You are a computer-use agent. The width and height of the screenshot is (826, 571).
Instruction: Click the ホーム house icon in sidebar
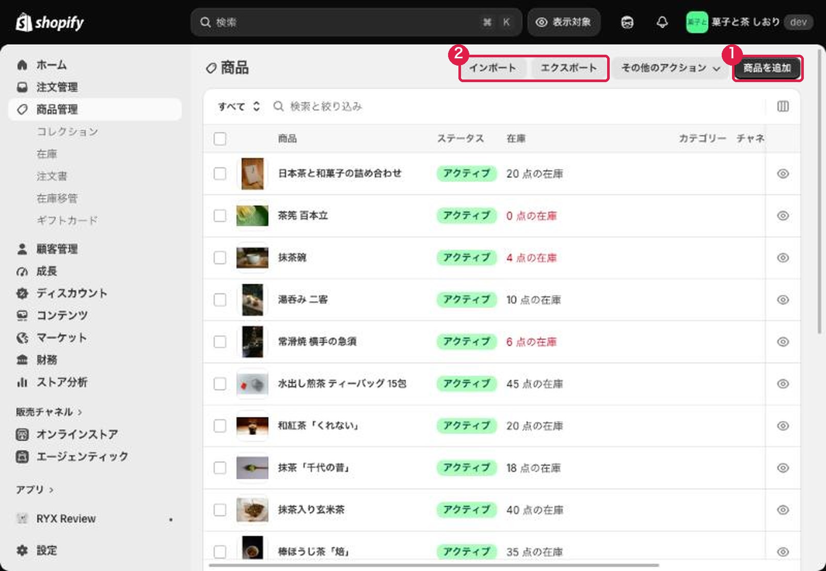(x=22, y=65)
